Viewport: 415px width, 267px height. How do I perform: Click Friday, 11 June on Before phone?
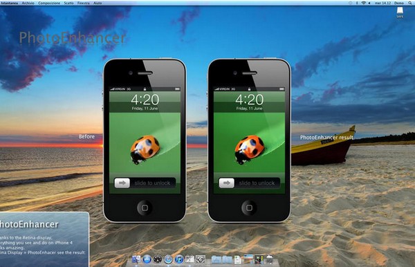tap(145, 109)
